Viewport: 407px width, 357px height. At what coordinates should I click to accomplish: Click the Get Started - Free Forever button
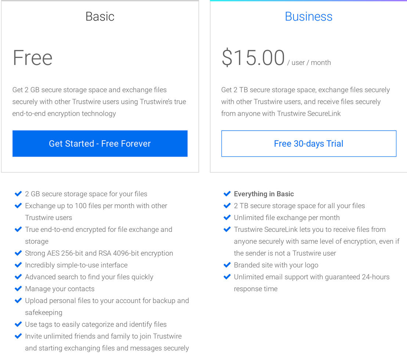(100, 143)
